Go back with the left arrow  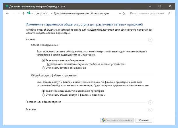point(7,13)
